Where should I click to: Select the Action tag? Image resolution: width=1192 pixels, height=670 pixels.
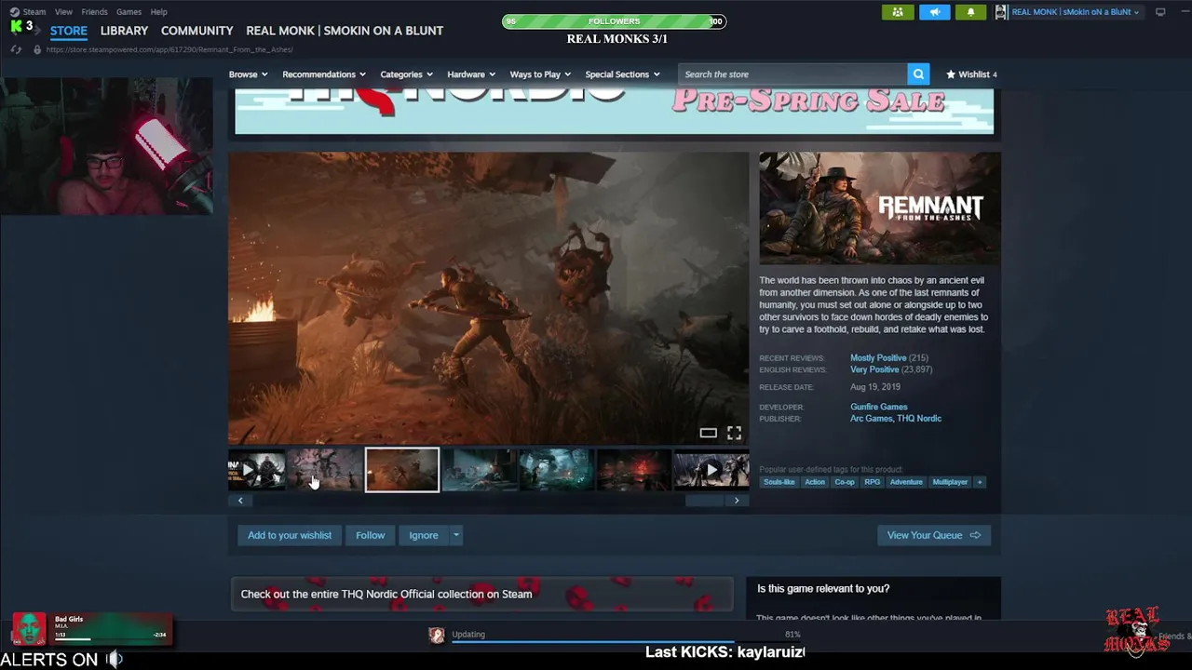tap(815, 482)
